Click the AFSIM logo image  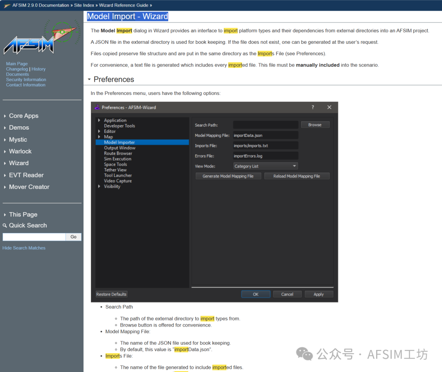(x=42, y=37)
